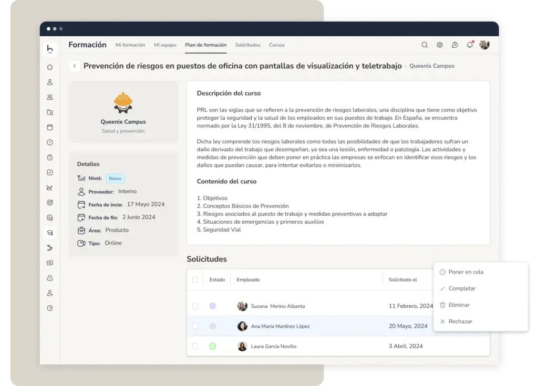Screen dimensions: 538x386
Task: Open the checkbox tasks sidebar icon
Action: [x=50, y=173]
